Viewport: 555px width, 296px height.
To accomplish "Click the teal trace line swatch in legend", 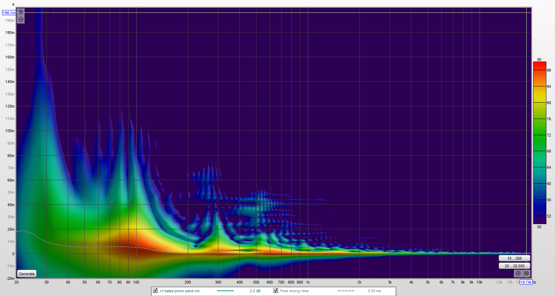I will 225,291.
